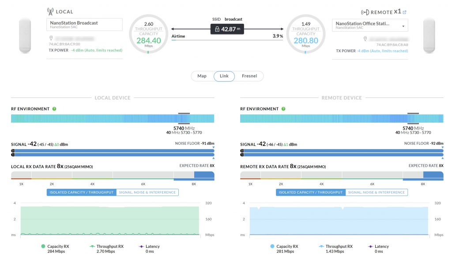Viewport: 452px width, 258px height.
Task: Show remote Signal, Noise & Interference chart
Action: [377, 192]
